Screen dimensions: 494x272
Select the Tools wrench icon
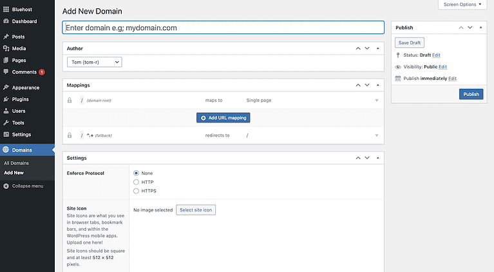pyautogui.click(x=6, y=122)
